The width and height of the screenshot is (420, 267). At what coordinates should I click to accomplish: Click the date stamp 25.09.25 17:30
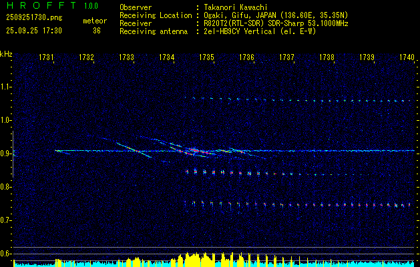pos(34,31)
